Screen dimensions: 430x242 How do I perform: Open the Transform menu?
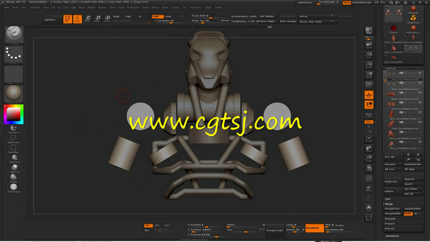pos(196,8)
